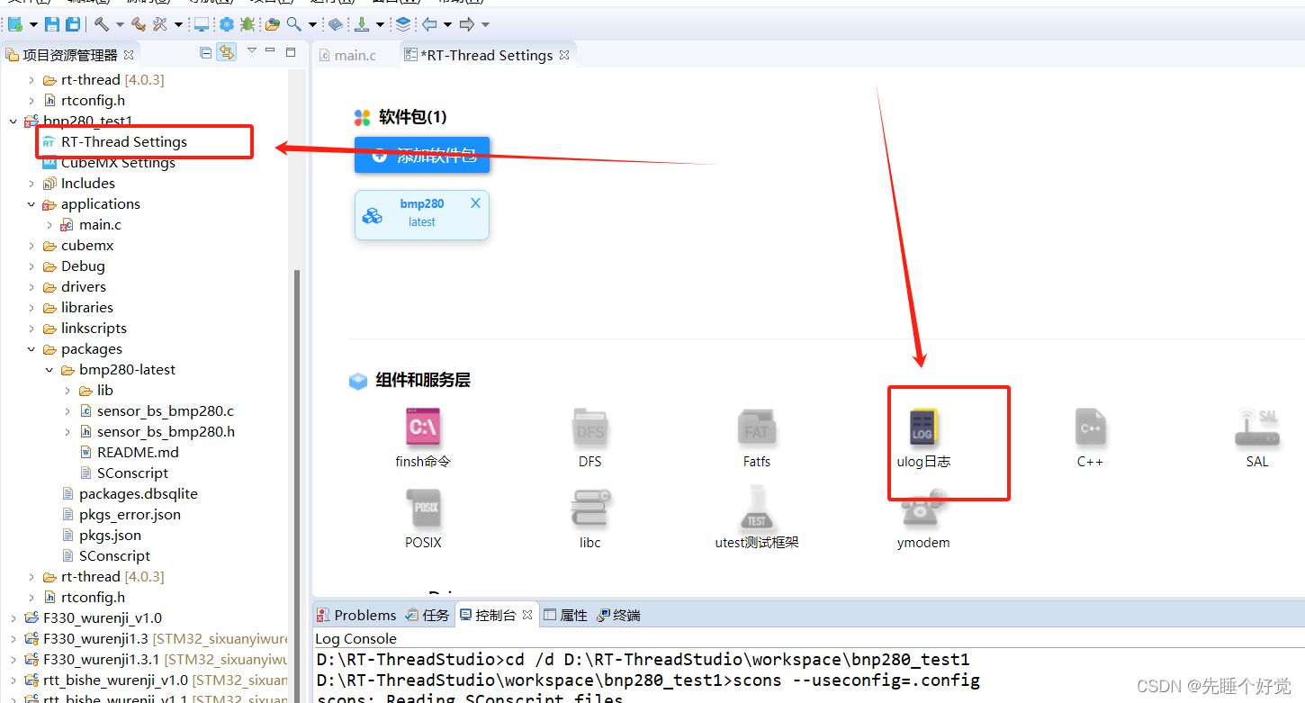Click the hammer build toolbar icon
This screenshot has width=1305, height=703.
pyautogui.click(x=102, y=24)
